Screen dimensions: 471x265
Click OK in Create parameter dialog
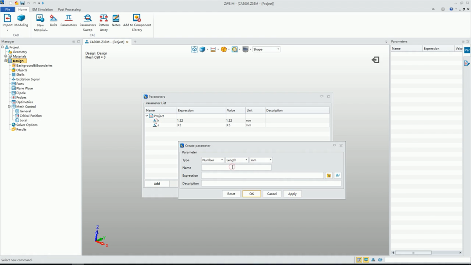[252, 194]
